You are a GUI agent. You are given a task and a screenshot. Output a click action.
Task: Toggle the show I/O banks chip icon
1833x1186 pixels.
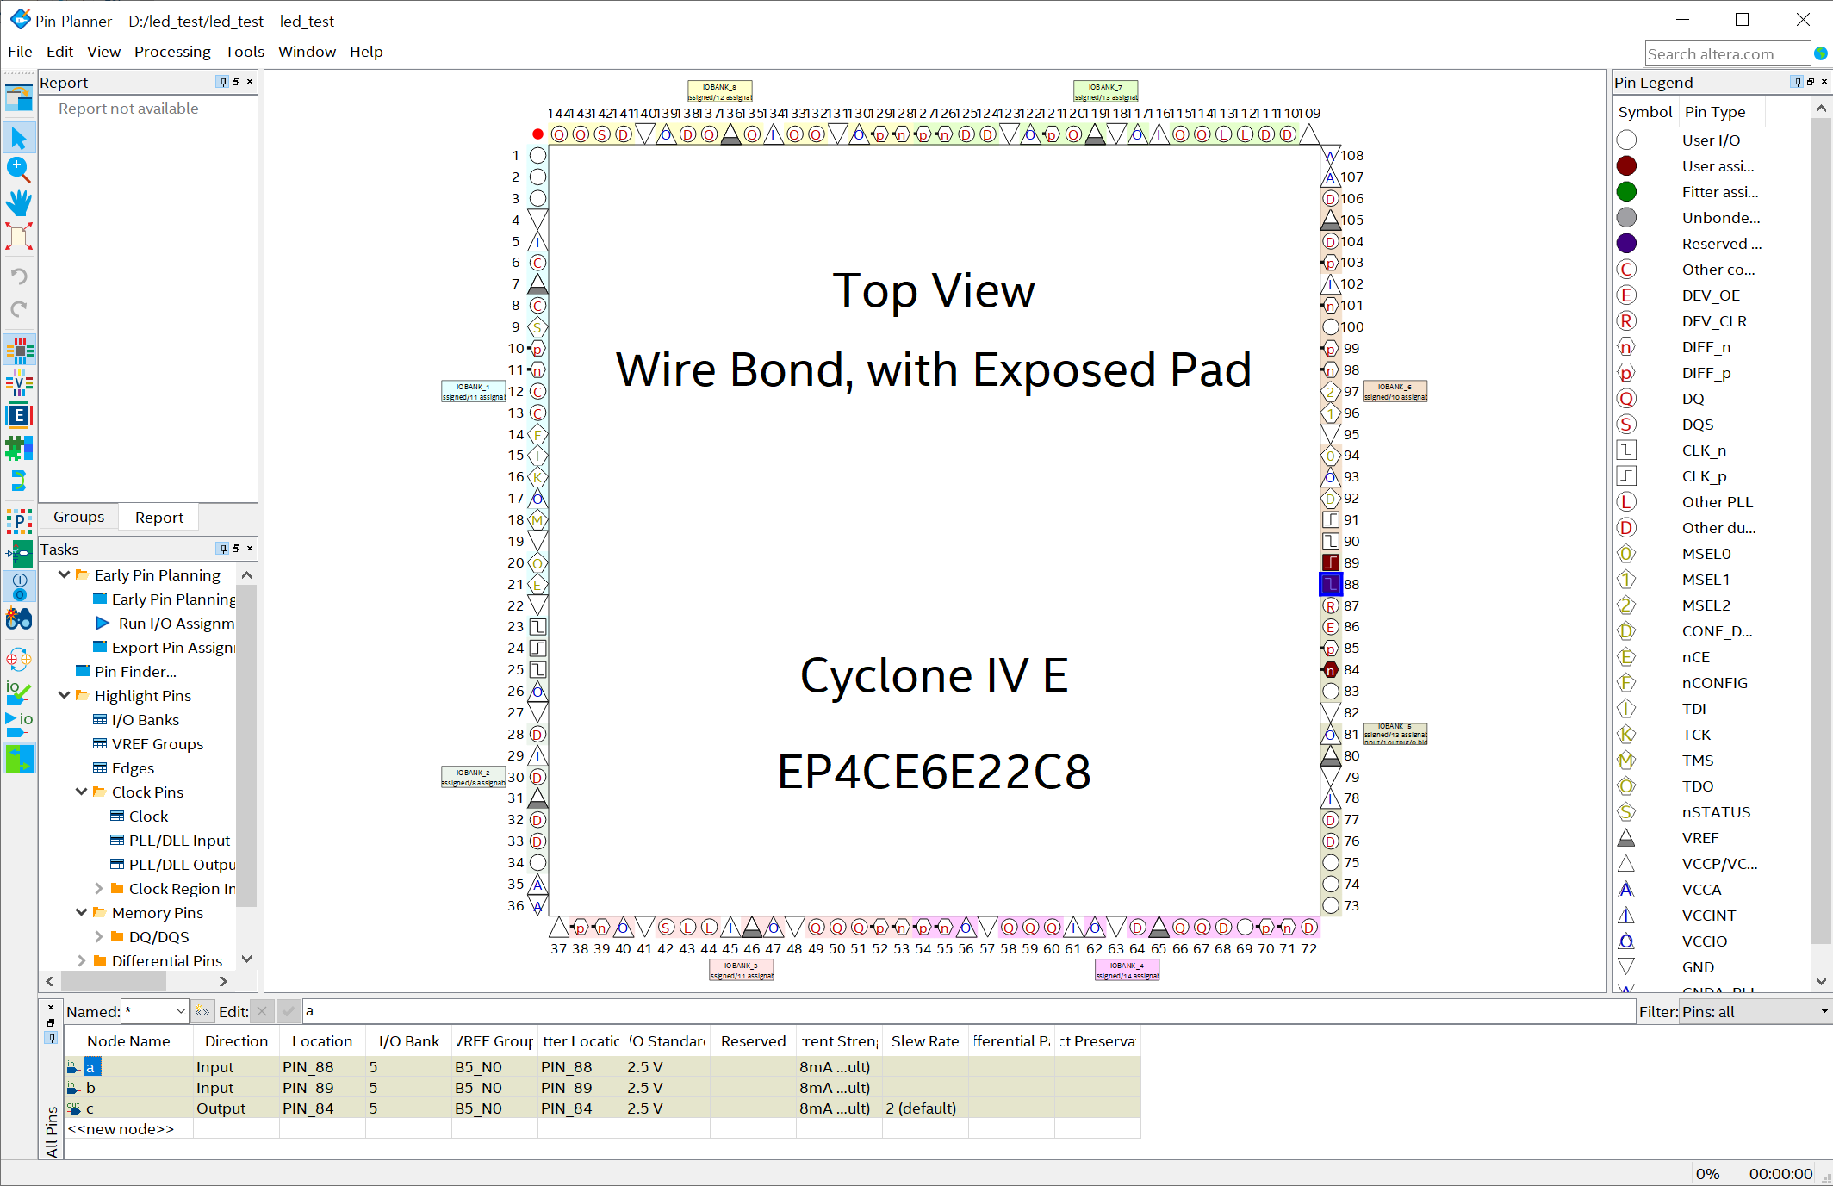19,351
